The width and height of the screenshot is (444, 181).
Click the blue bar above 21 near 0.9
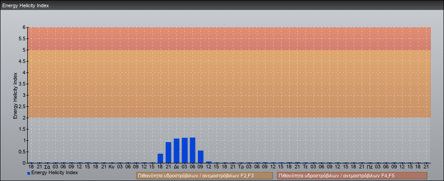(x=168, y=152)
